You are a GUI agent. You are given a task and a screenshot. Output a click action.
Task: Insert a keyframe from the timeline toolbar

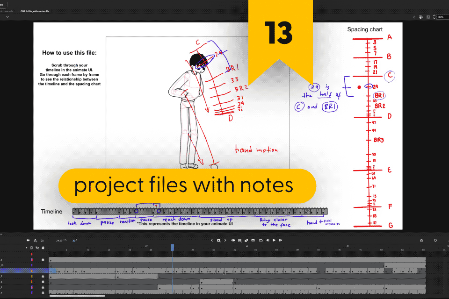[218, 240]
